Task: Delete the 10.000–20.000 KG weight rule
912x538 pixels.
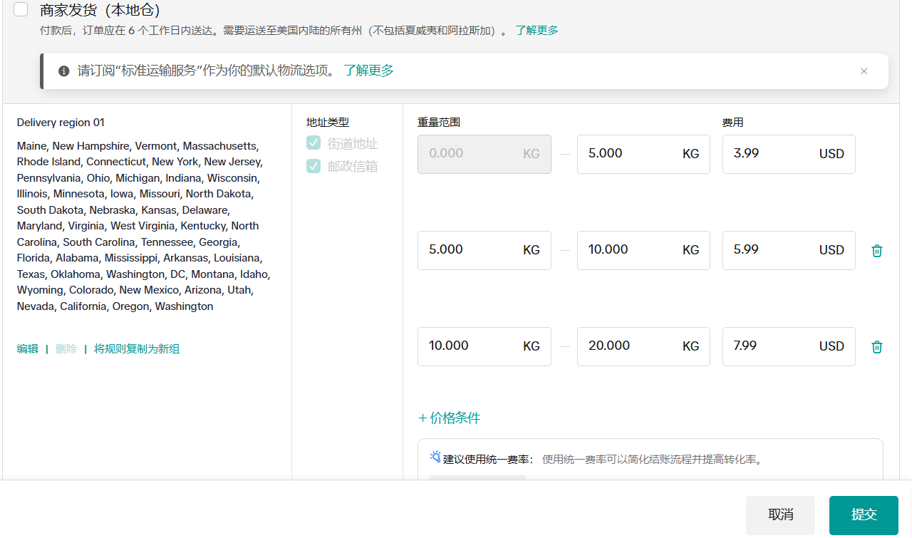Action: [877, 347]
